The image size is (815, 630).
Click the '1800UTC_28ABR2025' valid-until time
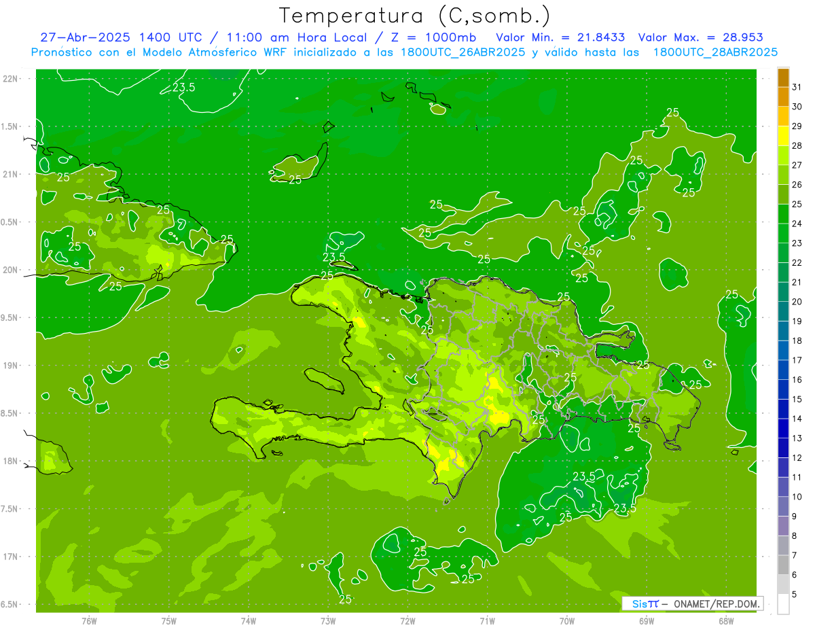pyautogui.click(x=715, y=52)
